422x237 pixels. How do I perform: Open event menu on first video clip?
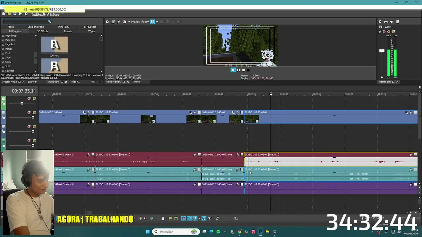tap(93, 113)
